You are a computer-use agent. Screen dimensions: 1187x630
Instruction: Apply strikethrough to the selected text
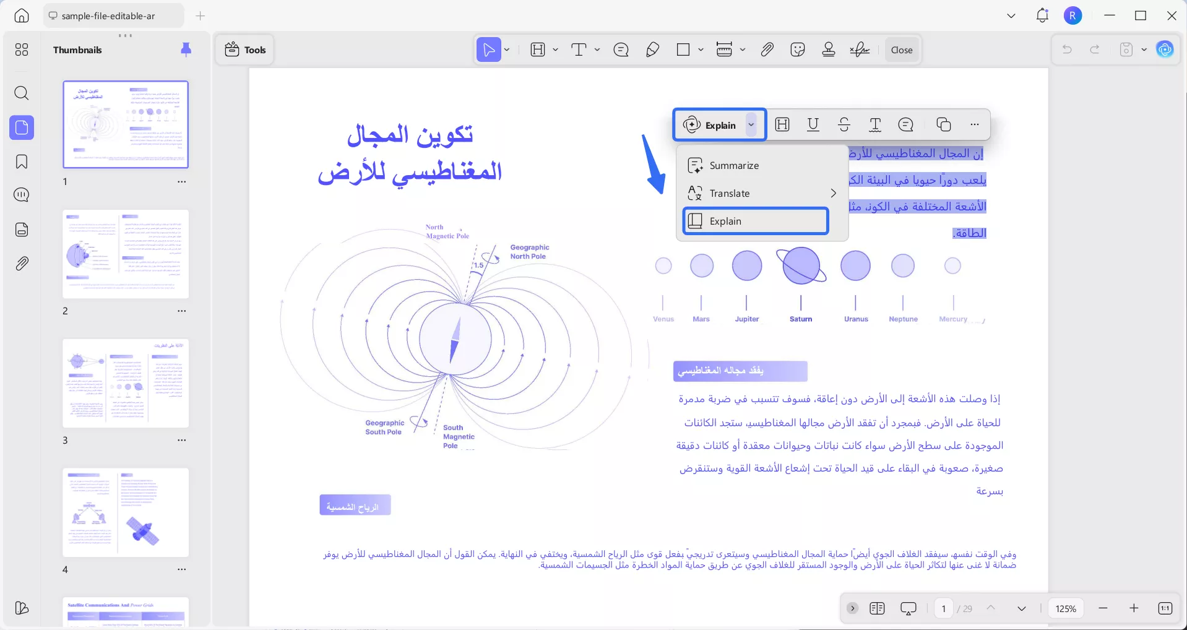point(844,124)
